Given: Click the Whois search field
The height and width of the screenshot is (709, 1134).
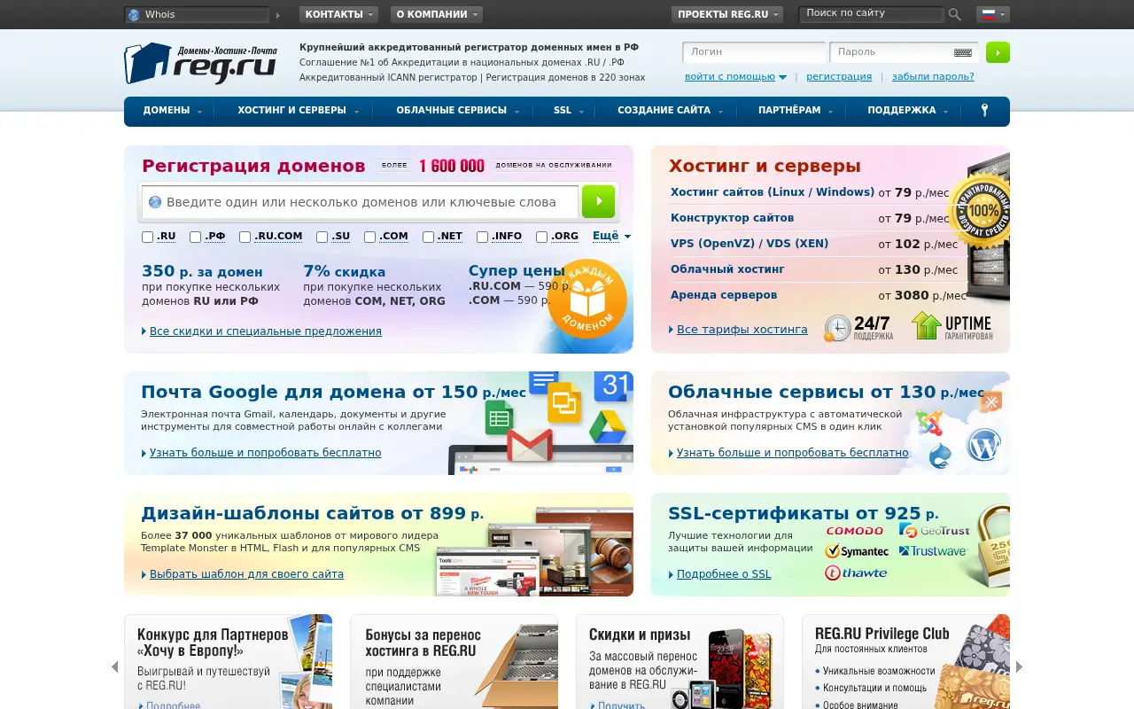Looking at the screenshot, I should tap(197, 14).
